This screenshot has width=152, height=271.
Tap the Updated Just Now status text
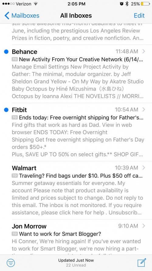point(76,260)
